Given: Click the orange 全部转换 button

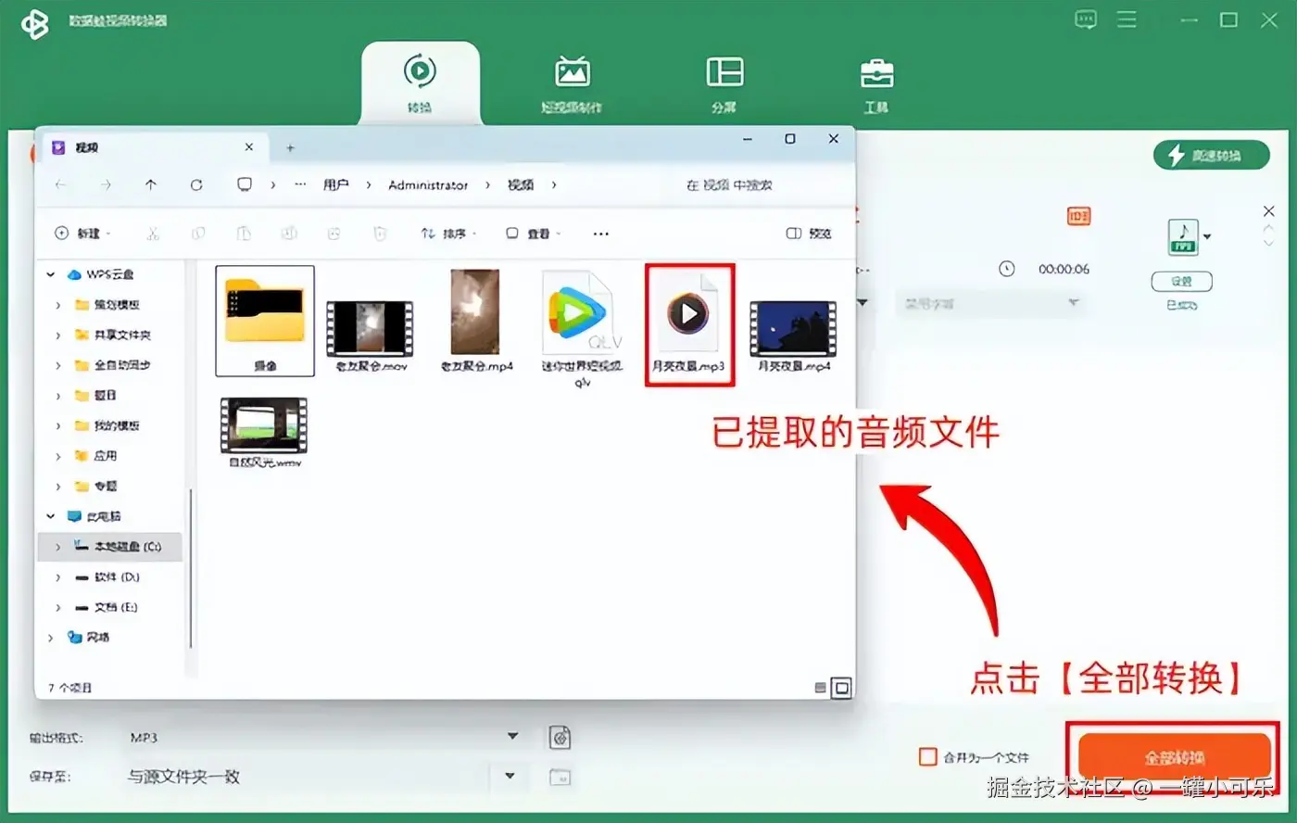Looking at the screenshot, I should [1174, 758].
